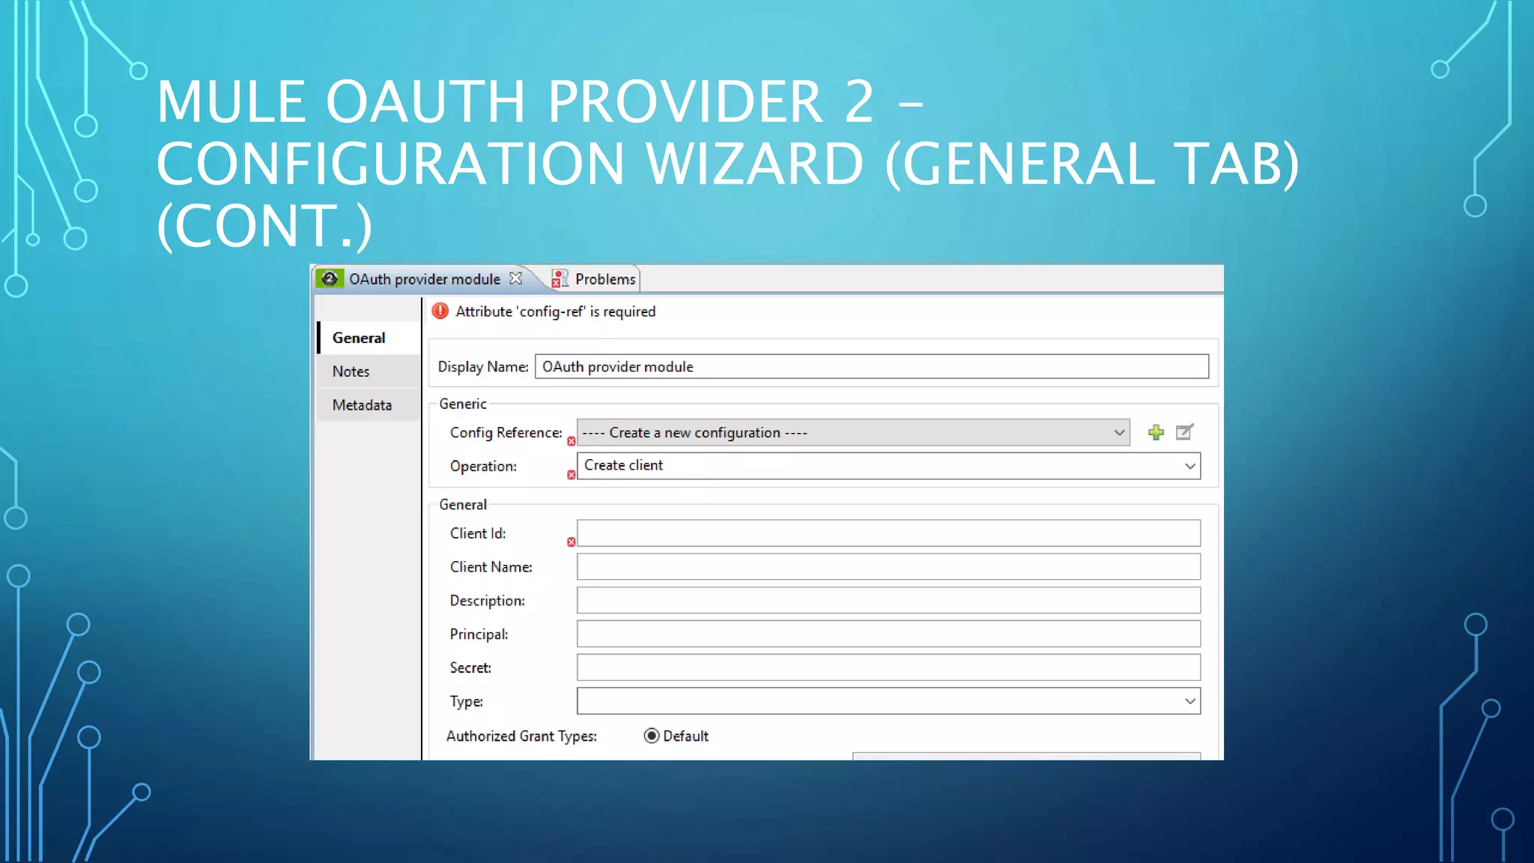Click the red error icon beside config-ref message
Viewport: 1534px width, 863px height.
[440, 311]
